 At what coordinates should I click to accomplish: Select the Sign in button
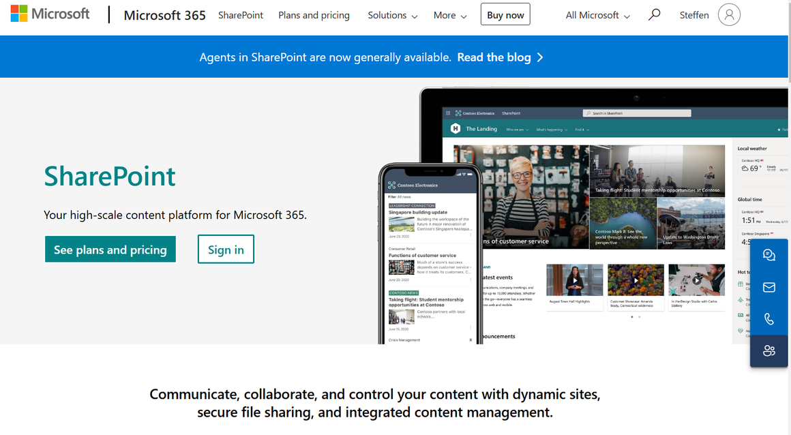pos(226,249)
